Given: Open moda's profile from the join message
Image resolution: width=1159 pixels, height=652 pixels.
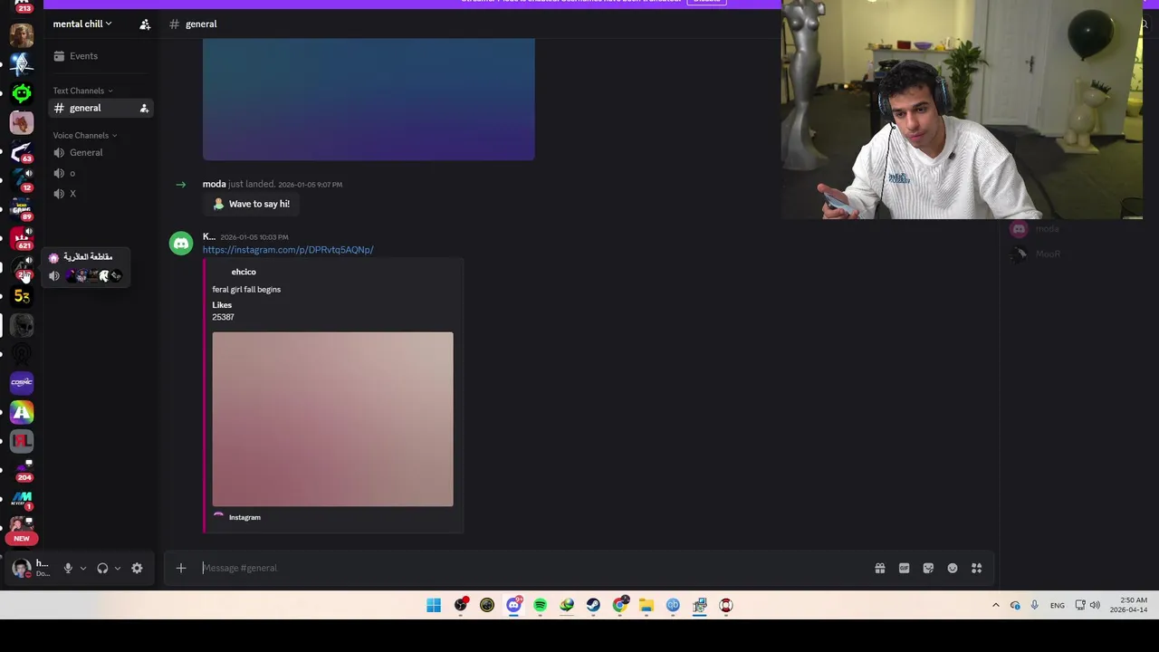Looking at the screenshot, I should pyautogui.click(x=214, y=184).
